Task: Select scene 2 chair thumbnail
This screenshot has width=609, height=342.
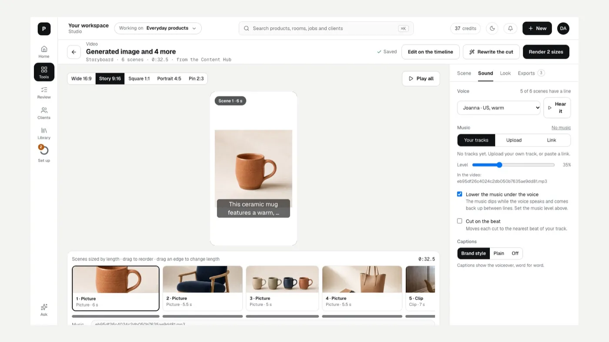Action: [203, 288]
